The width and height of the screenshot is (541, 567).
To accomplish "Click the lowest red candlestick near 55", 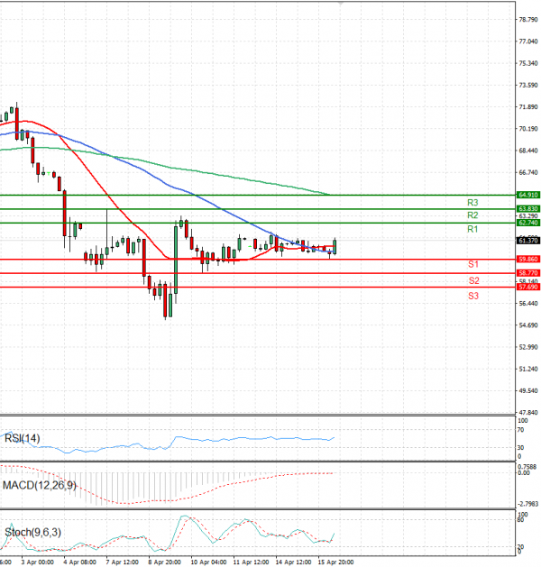I will click(165, 300).
